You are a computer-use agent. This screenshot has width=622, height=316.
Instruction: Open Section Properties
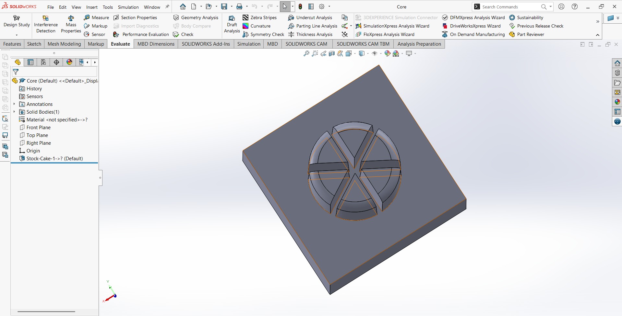(x=135, y=17)
